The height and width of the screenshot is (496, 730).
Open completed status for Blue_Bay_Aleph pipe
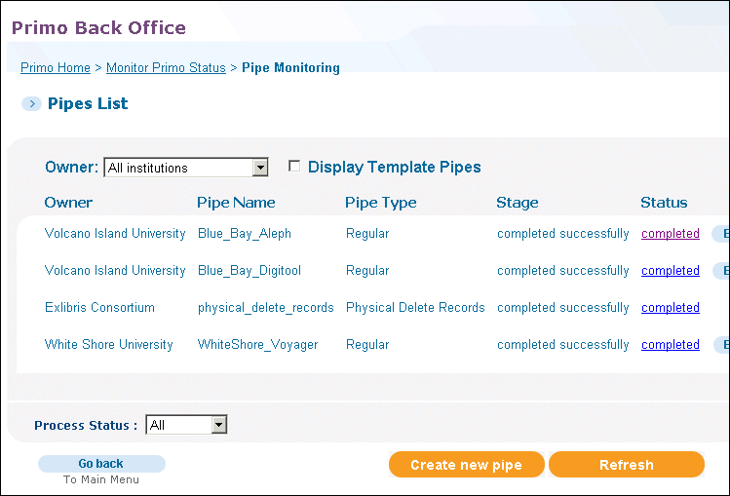click(x=671, y=234)
